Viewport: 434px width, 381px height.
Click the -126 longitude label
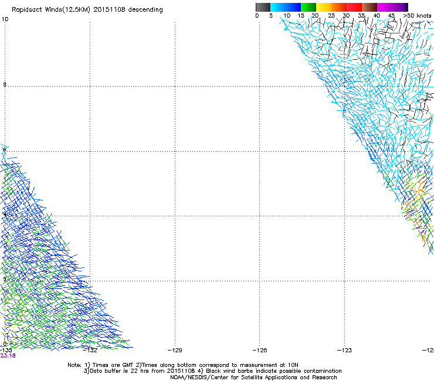[x=260, y=351]
